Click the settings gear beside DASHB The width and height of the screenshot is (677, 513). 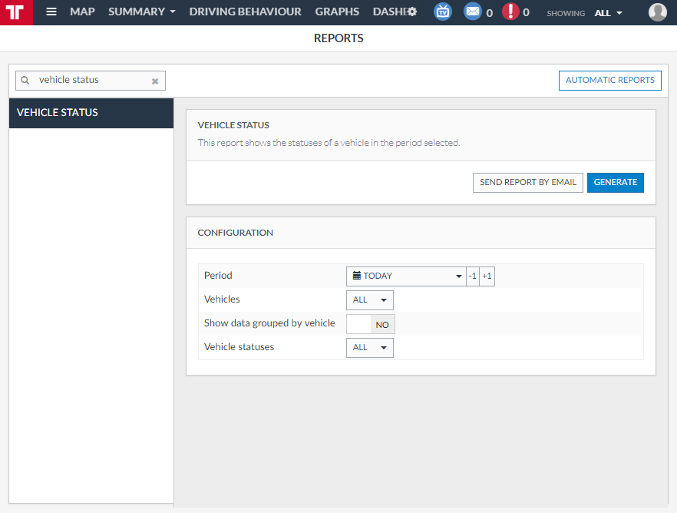[412, 11]
